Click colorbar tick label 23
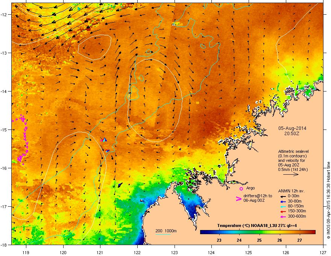Image resolution: width=331 pixels, height=256 pixels. [x=219, y=240]
